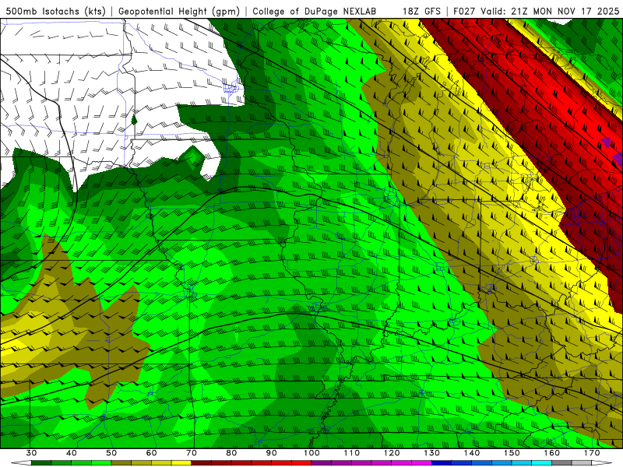This screenshot has height=467, width=623.
Task: Click the legend label "140"
Action: click(472, 453)
